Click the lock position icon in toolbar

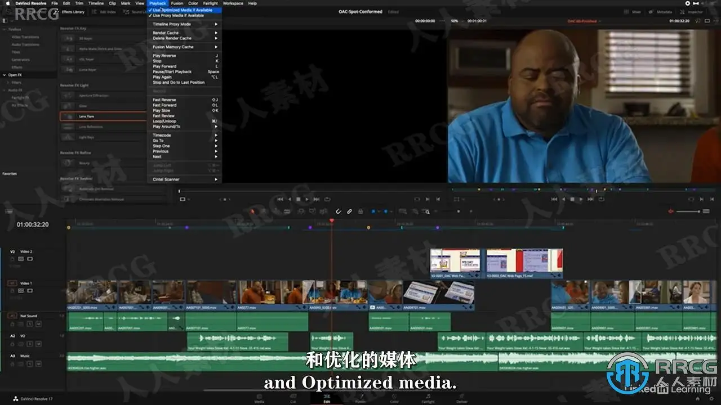(x=360, y=211)
